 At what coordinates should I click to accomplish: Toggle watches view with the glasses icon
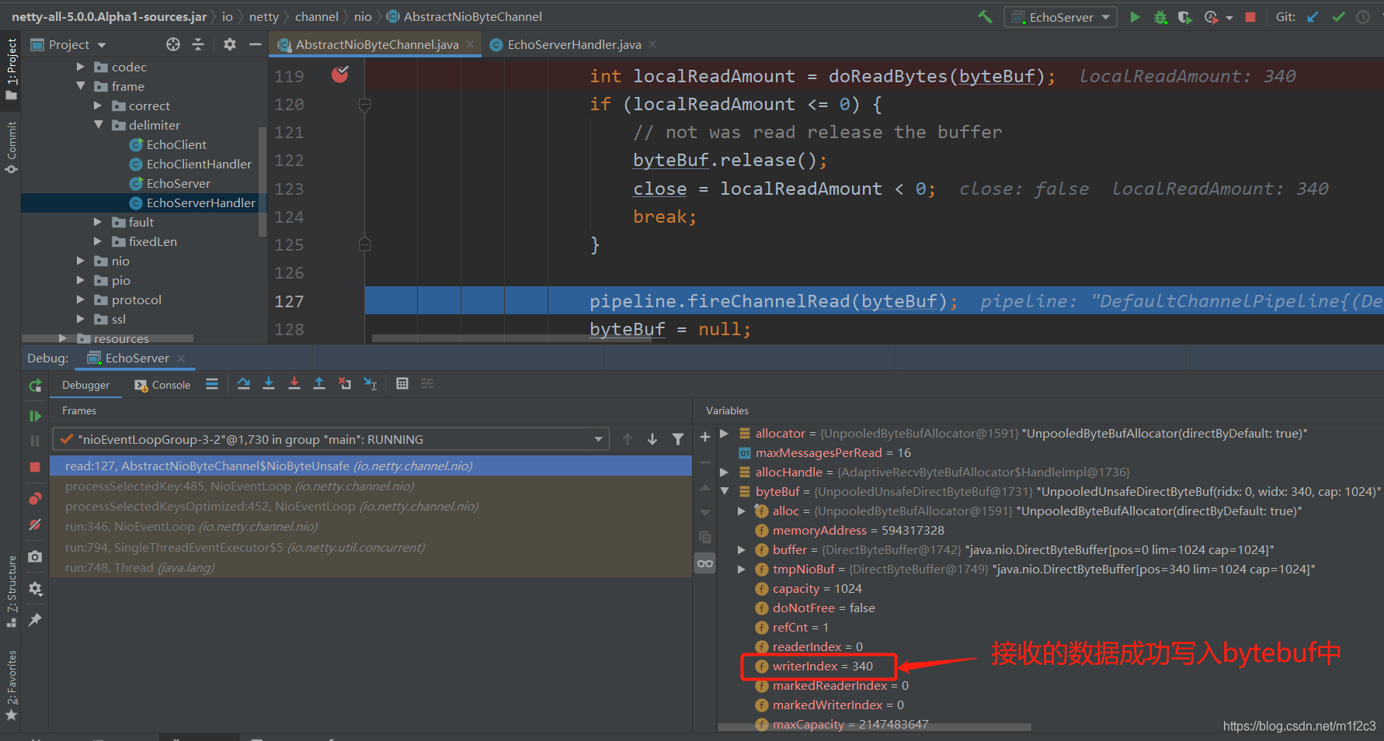(705, 563)
